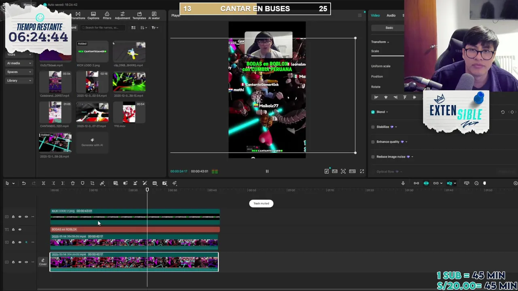Open the Transitions tab
The image size is (518, 291).
pyautogui.click(x=78, y=15)
